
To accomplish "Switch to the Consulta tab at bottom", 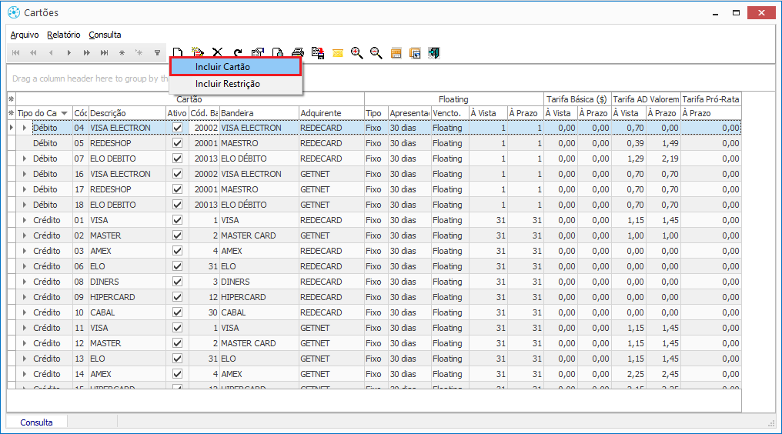I will [x=36, y=422].
